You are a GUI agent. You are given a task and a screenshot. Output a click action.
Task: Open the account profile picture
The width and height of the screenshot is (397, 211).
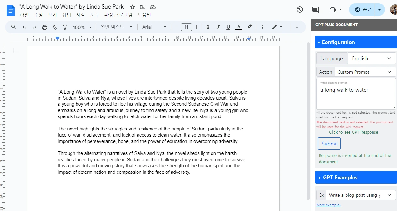click(x=394, y=10)
